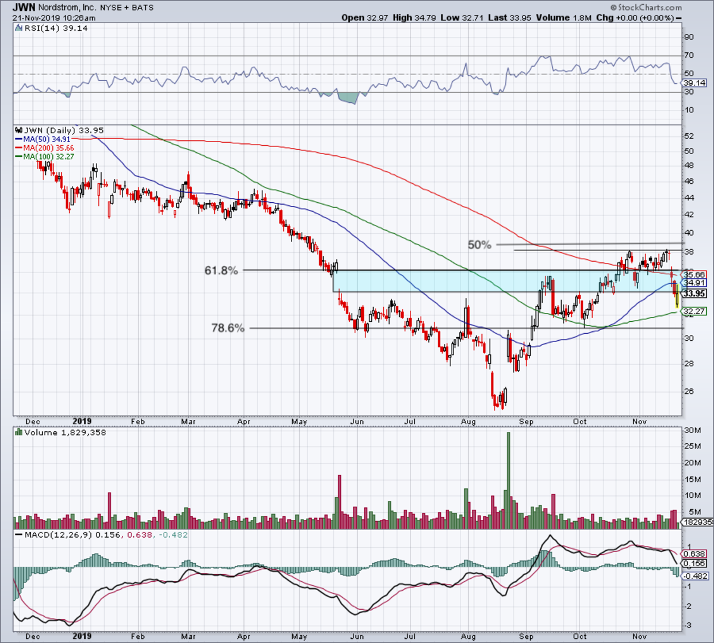Click the 30M label on volume axis
This screenshot has height=643, width=714.
(691, 430)
